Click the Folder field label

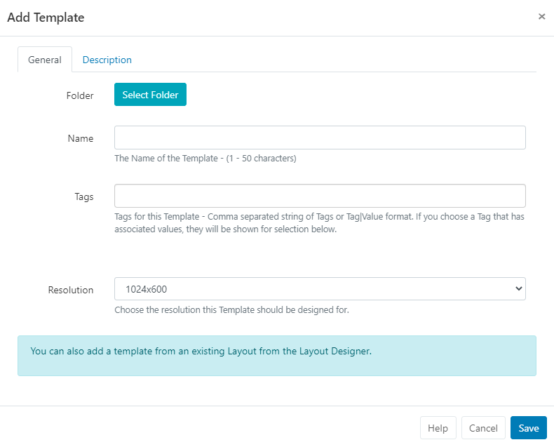pos(80,95)
